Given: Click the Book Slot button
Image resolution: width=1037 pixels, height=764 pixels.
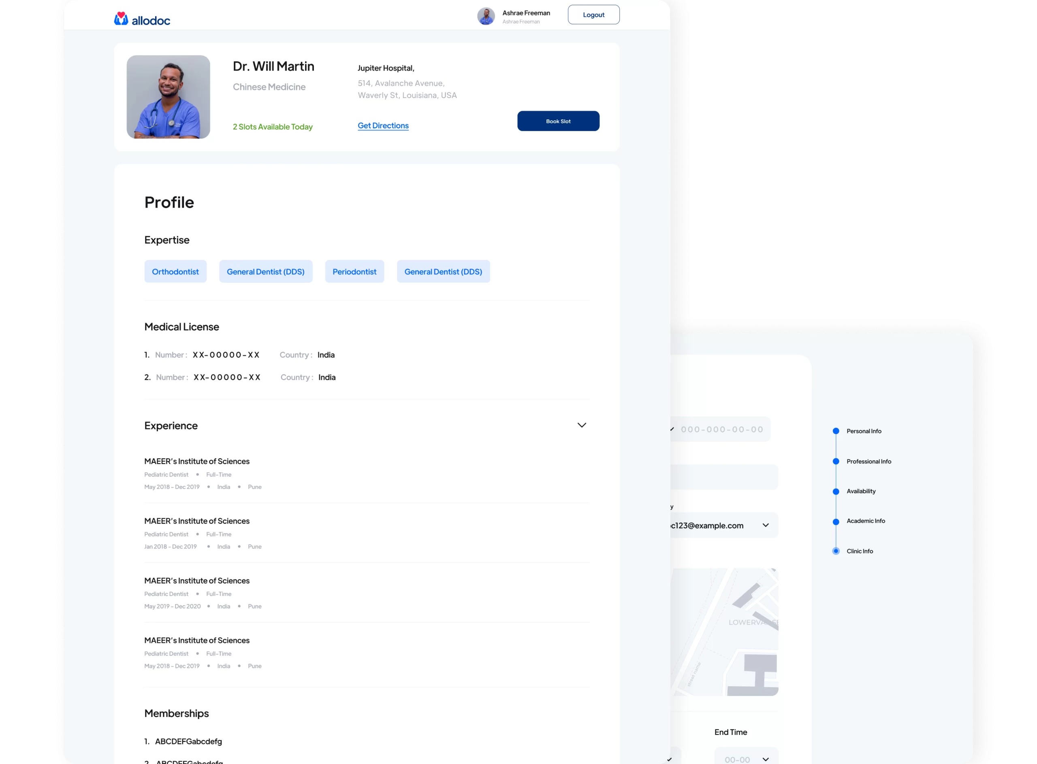Looking at the screenshot, I should [558, 121].
